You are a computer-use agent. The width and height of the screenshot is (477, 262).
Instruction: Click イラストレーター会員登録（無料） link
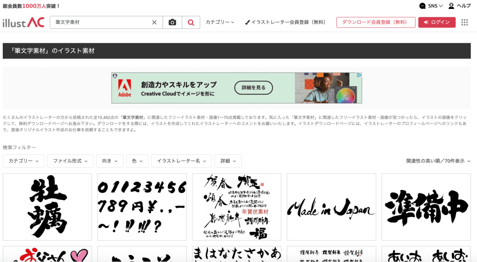(286, 22)
